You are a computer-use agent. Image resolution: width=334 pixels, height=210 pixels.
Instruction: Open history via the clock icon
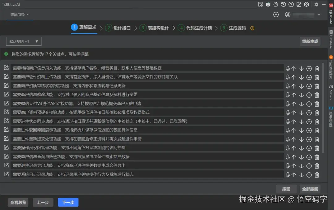tap(283, 4)
